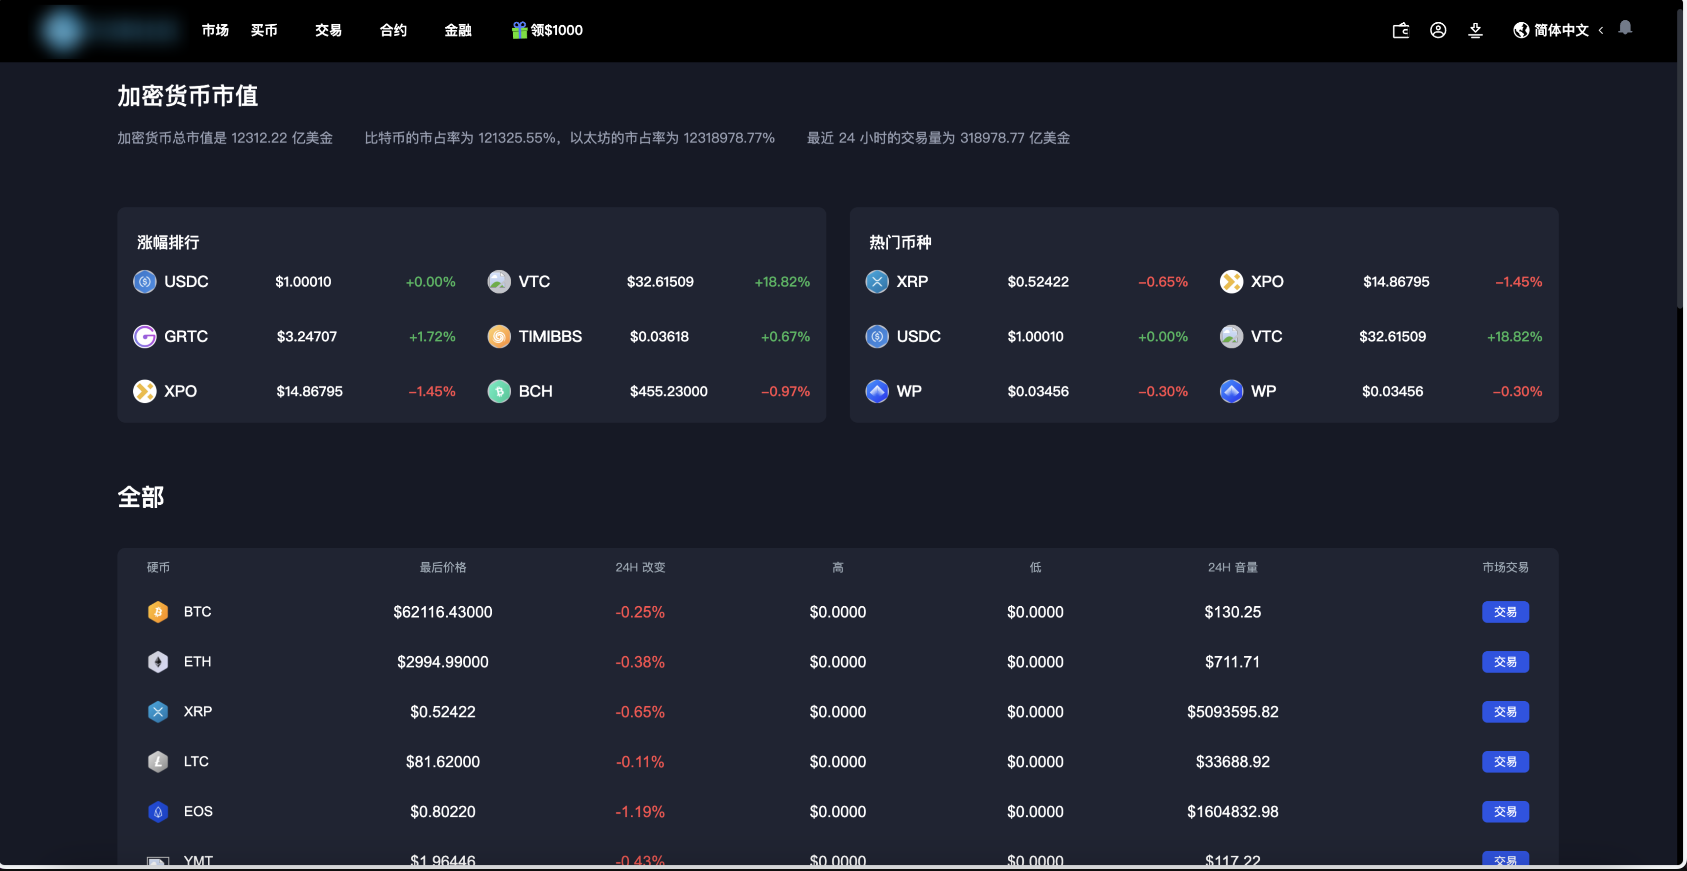Click the XRP icon in 热门币种
This screenshot has height=871, width=1687.
(x=877, y=282)
